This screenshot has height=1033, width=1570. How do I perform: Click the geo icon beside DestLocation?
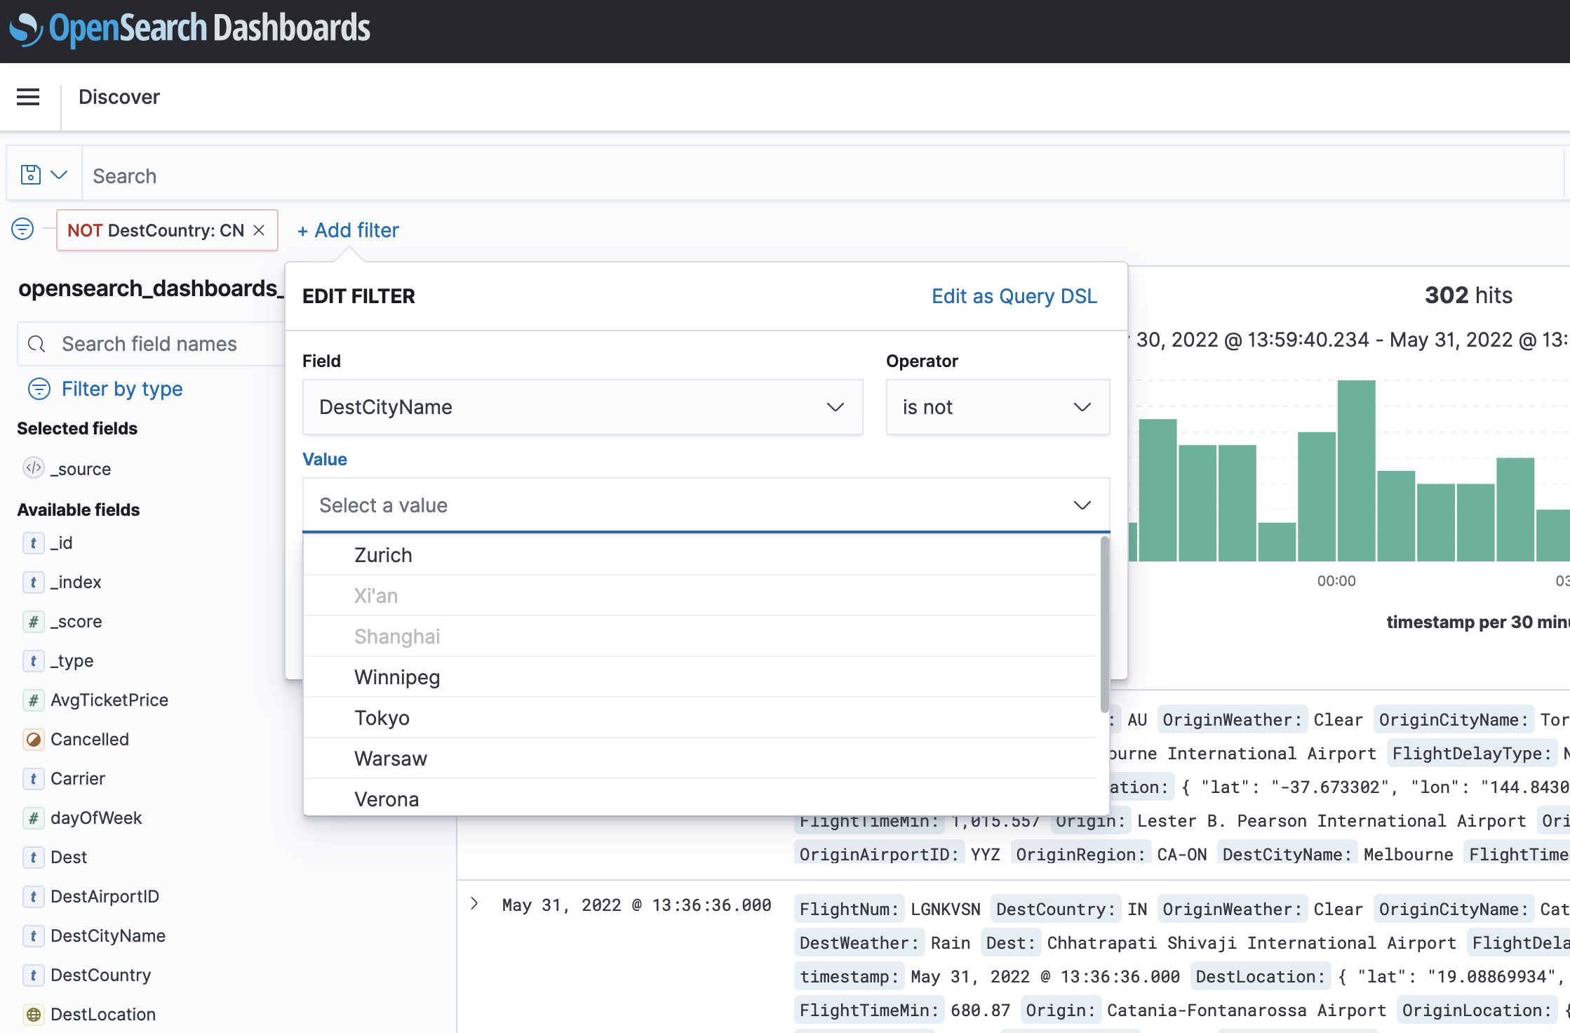click(x=33, y=1014)
